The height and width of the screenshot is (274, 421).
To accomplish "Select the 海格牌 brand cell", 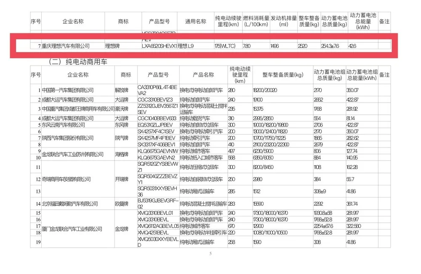I will point(122,154).
